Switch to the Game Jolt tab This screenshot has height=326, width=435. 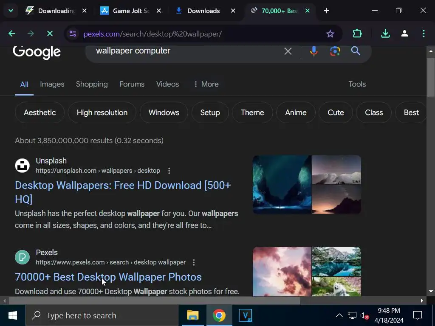[125, 11]
